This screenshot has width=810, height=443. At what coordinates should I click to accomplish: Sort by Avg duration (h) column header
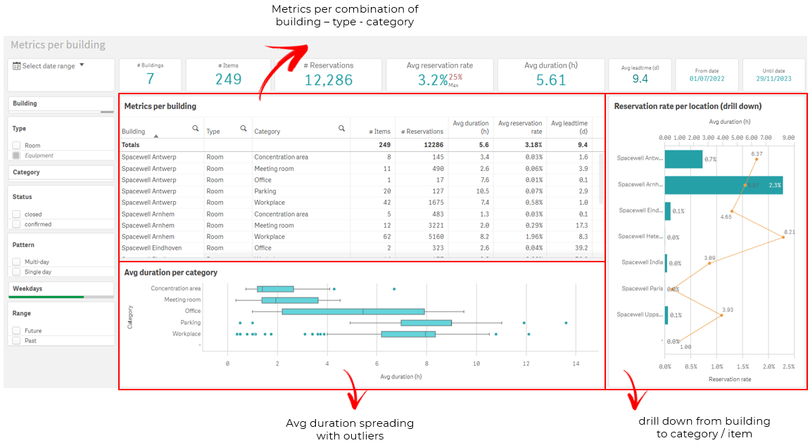(x=471, y=127)
